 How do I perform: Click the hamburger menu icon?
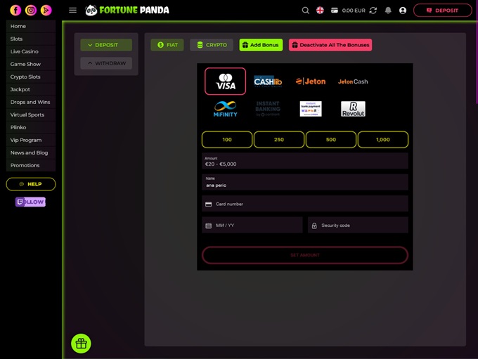72,11
